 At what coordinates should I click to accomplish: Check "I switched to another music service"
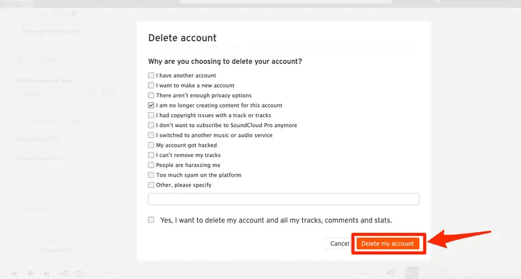pyautogui.click(x=151, y=135)
